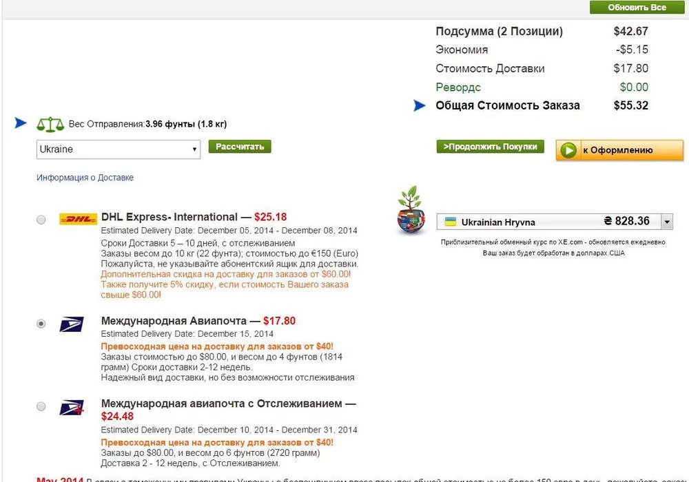Screen dimensions: 689x482
Task: Click the $24.48 tracked airmail price
Action: pyautogui.click(x=117, y=416)
